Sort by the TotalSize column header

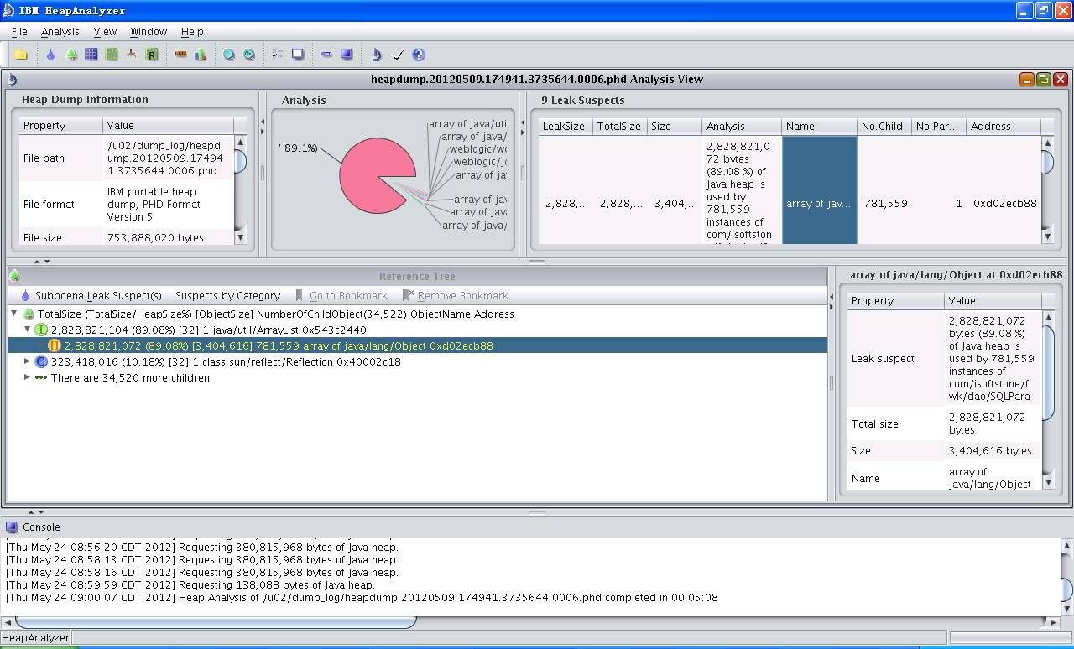coord(619,126)
